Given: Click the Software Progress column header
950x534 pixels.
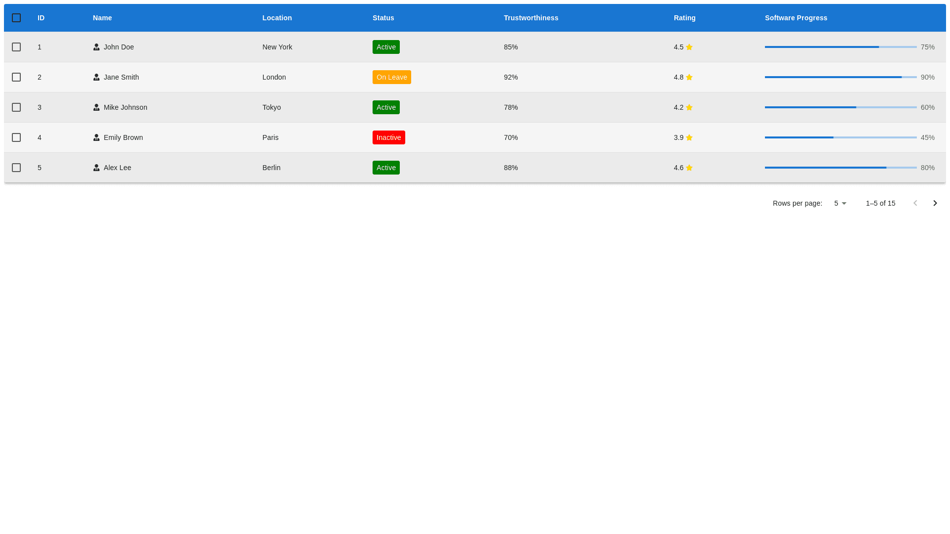Looking at the screenshot, I should [x=796, y=18].
